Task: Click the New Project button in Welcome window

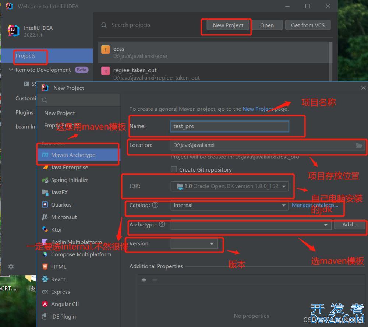Action: [x=228, y=25]
